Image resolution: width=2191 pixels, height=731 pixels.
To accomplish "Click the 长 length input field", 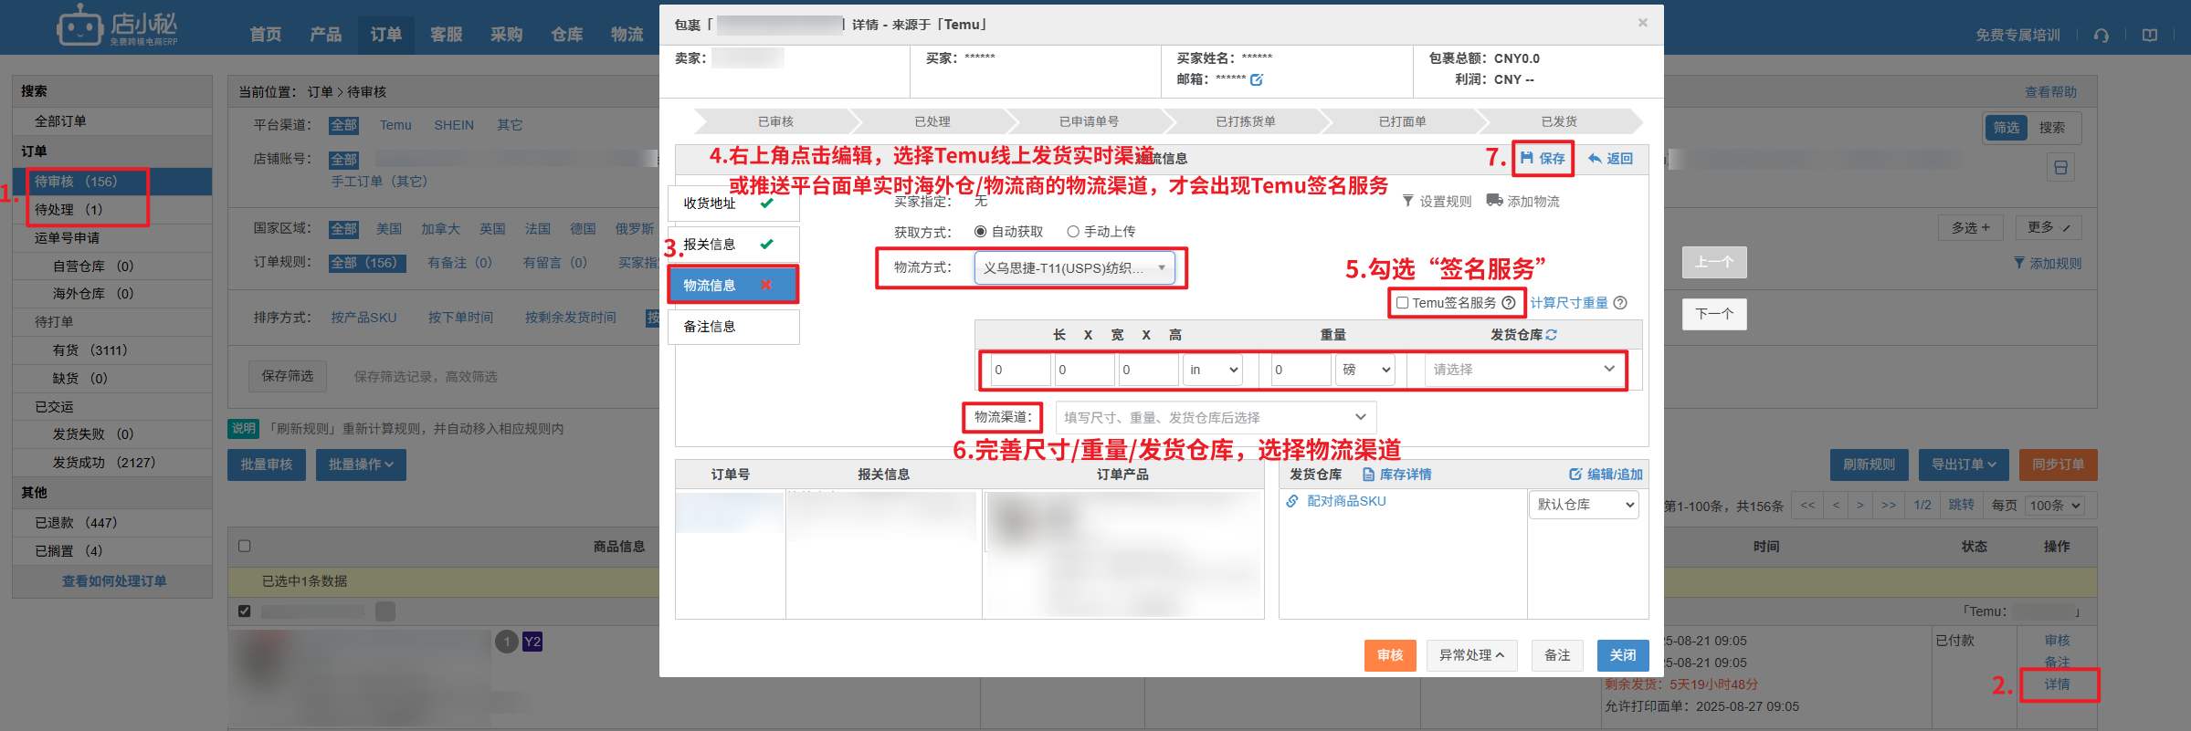I will click(x=1019, y=370).
